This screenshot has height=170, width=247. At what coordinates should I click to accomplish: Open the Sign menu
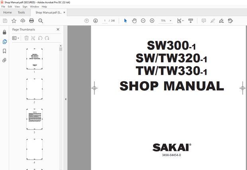tap(25, 7)
